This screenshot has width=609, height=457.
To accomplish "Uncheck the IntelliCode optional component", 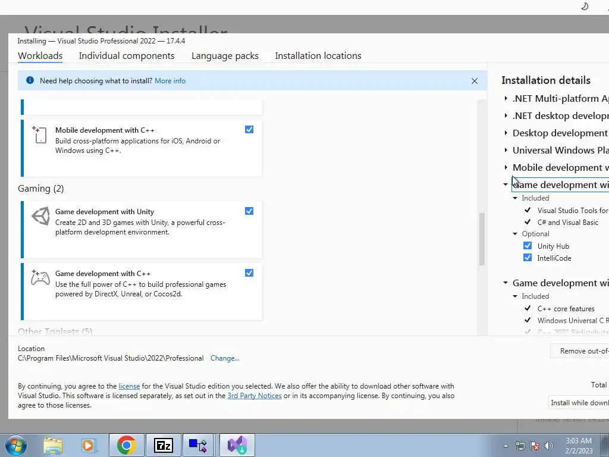I will [x=528, y=258].
